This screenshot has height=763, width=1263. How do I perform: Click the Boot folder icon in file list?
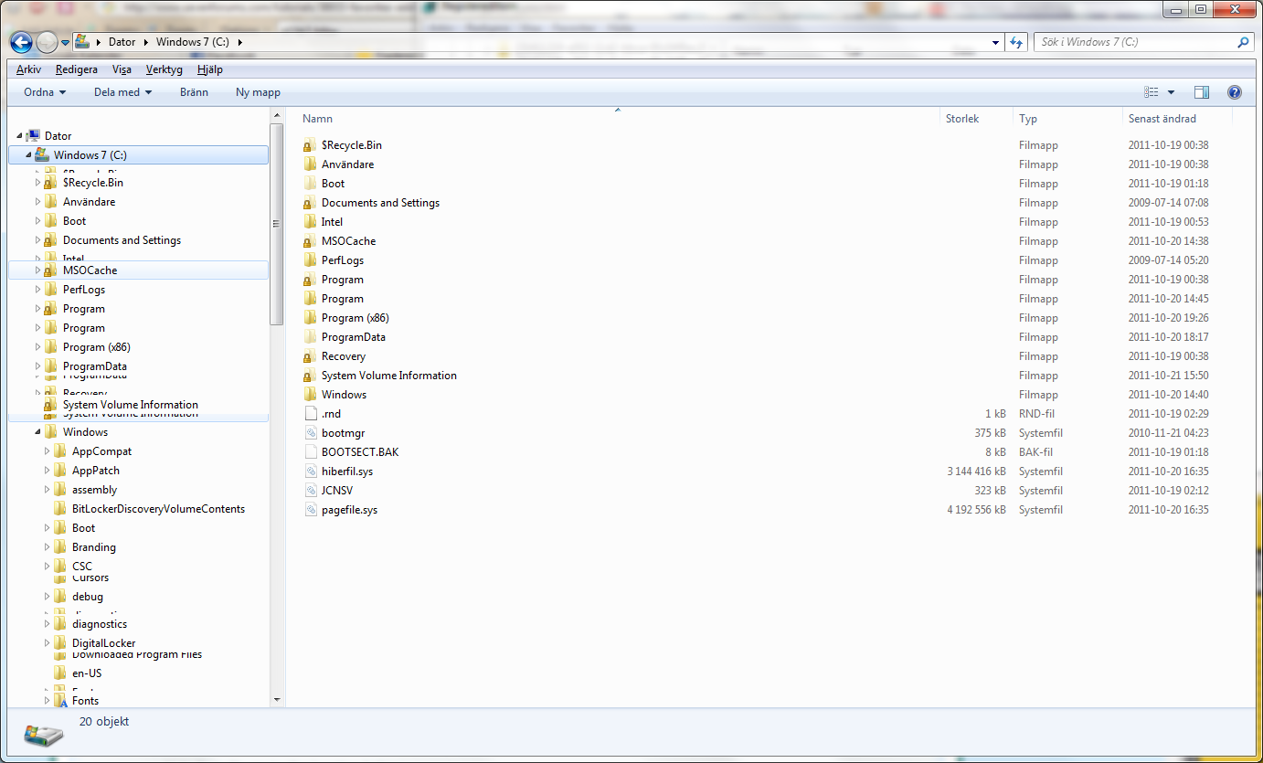310,184
